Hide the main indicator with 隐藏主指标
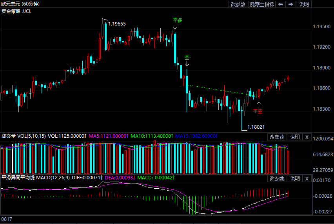334x224 pixels. (x=262, y=4)
